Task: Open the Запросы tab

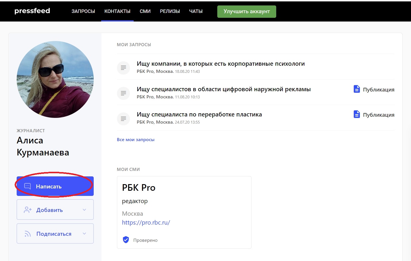Action: coord(83,11)
